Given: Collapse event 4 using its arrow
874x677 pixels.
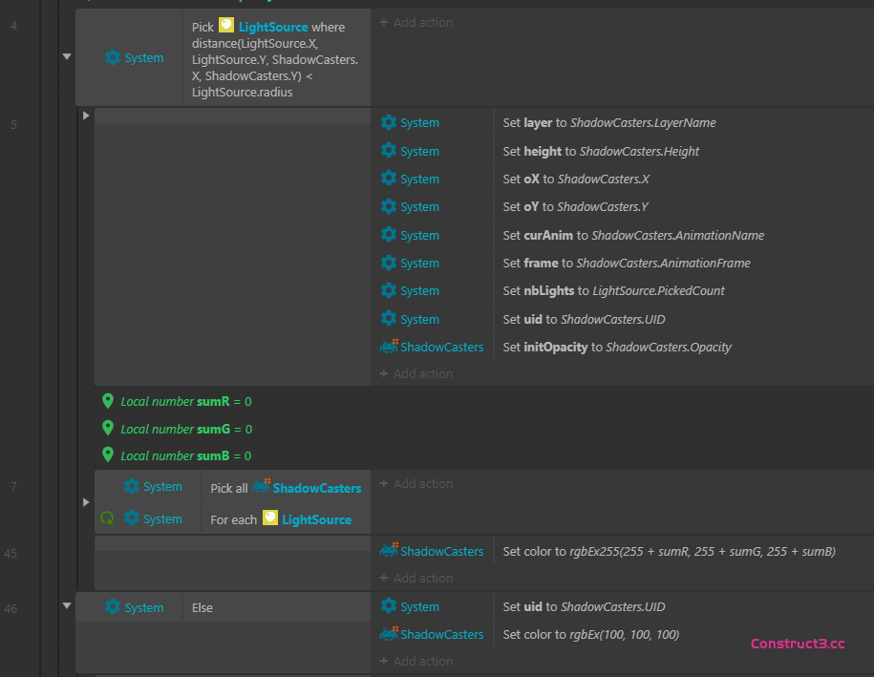Looking at the screenshot, I should point(67,57).
